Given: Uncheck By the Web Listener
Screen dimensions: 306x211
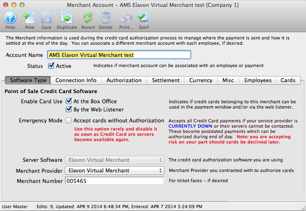Looking at the screenshot, I should [x=69, y=109].
